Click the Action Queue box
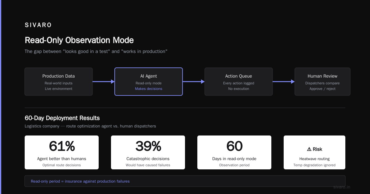 239,82
